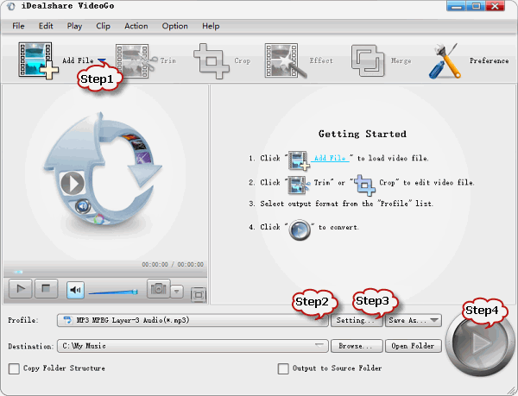The height and width of the screenshot is (396, 518).
Task: Open the Action menu
Action: pyautogui.click(x=136, y=26)
